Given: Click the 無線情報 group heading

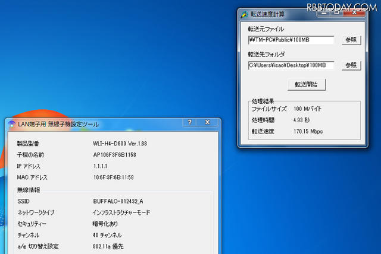Looking at the screenshot, I should click(x=29, y=190).
